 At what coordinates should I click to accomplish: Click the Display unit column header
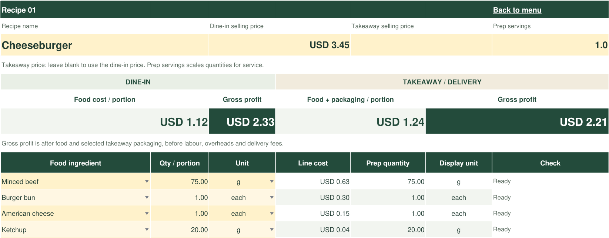click(459, 163)
